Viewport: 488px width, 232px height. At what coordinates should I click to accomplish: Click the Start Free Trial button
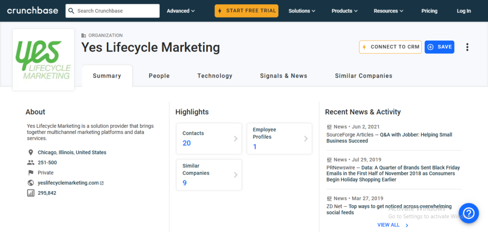tap(246, 11)
